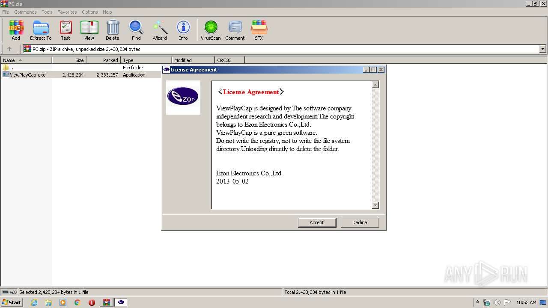Close the License Agreement dialog
Screen dimensions: 548x308
point(381,70)
